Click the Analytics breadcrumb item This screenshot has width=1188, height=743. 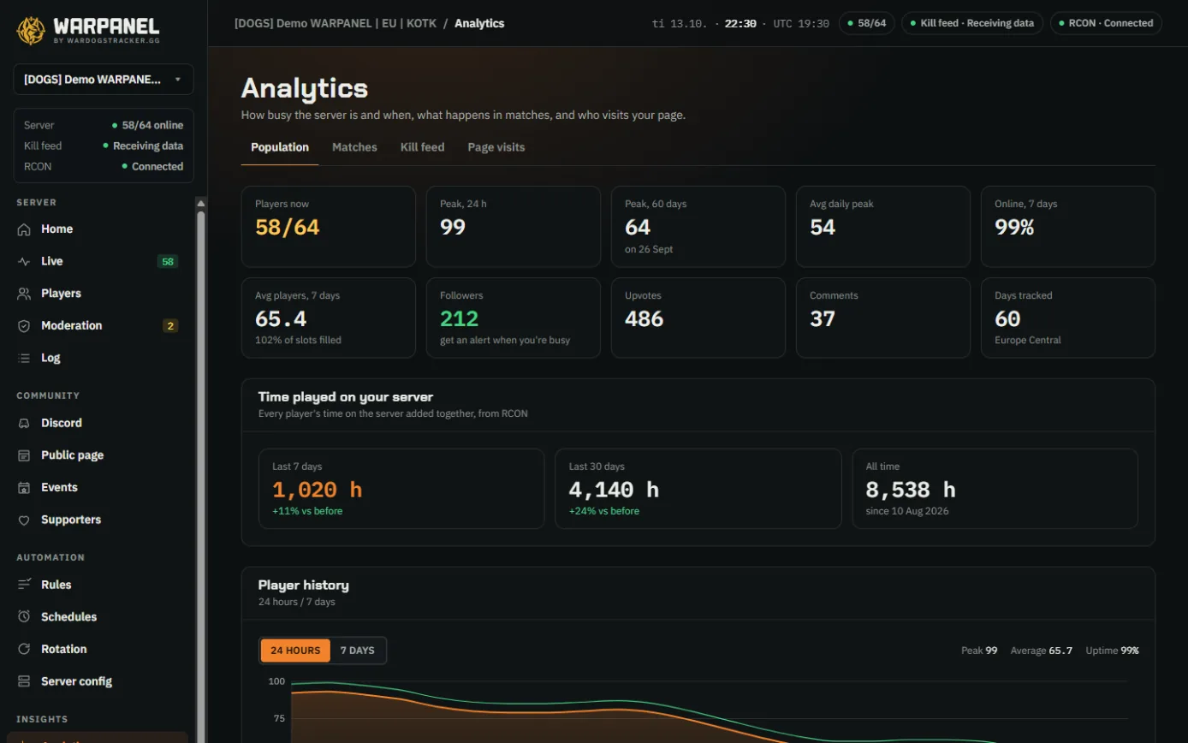coord(479,23)
